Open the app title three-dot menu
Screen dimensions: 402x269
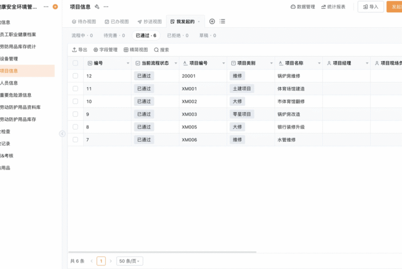click(46, 6)
